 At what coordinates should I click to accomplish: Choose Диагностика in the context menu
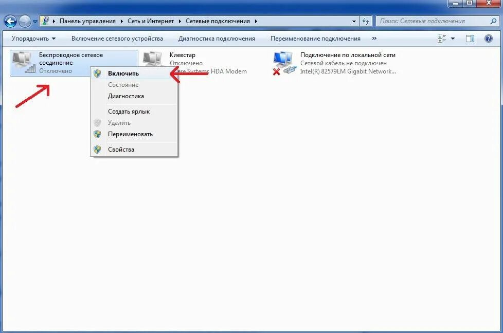[x=134, y=96]
